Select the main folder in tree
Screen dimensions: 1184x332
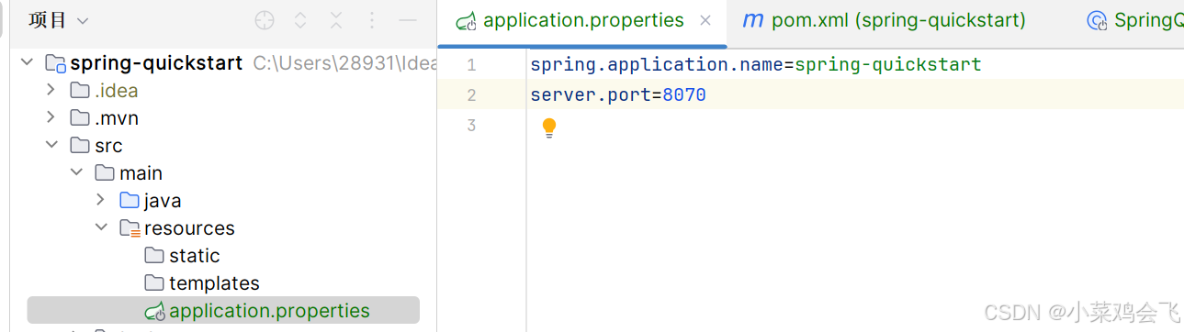coord(141,173)
